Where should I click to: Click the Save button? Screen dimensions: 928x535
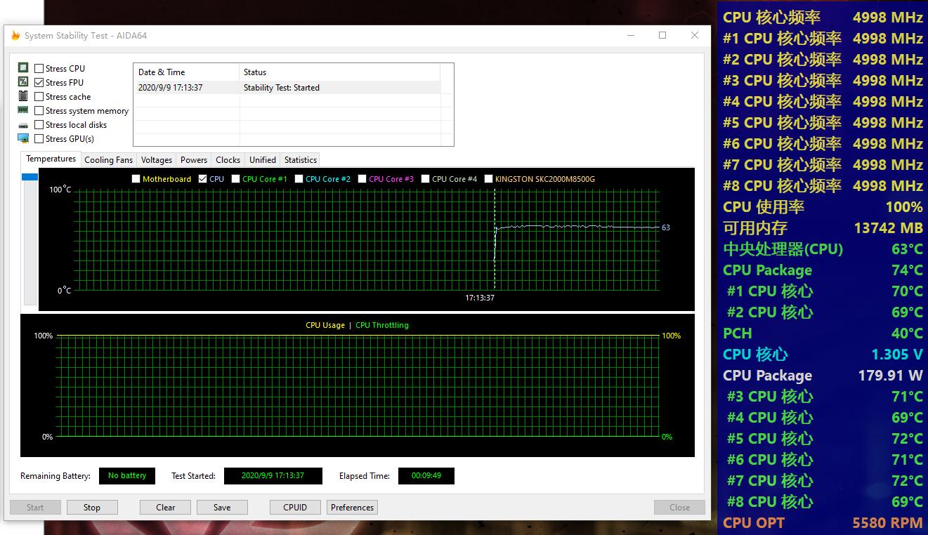222,508
